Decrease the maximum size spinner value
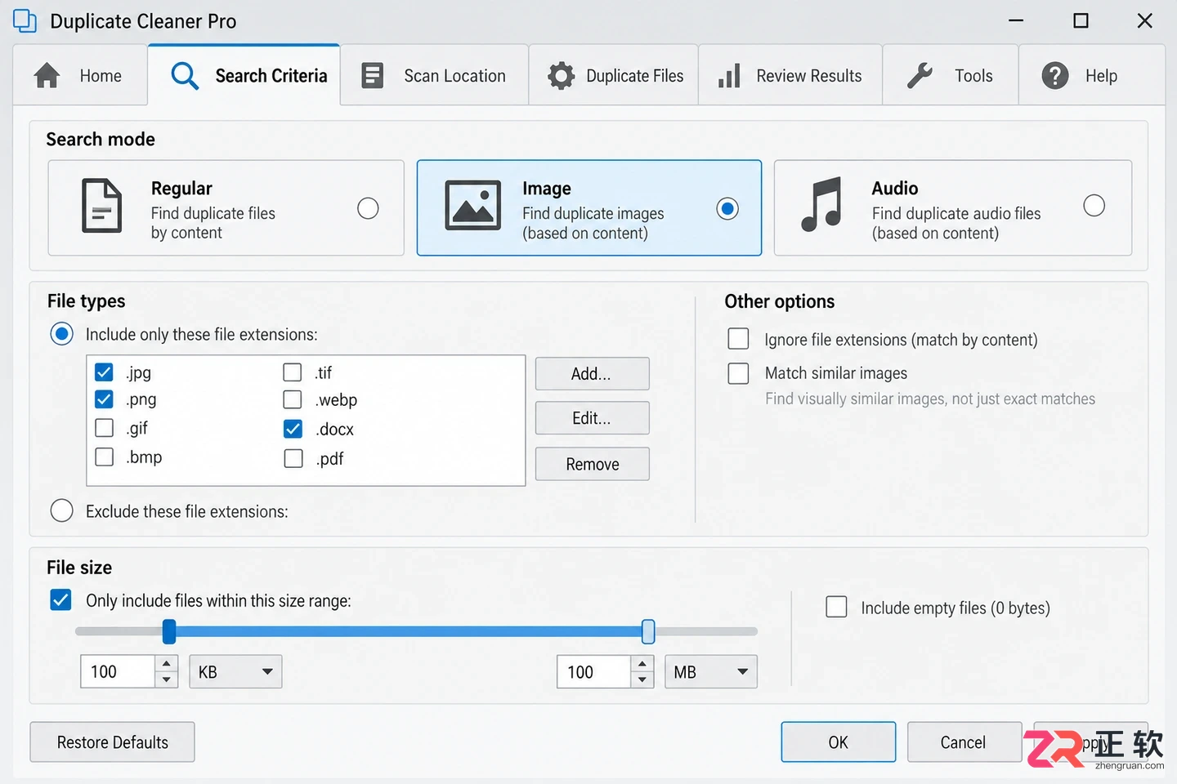The width and height of the screenshot is (1177, 784). (x=642, y=679)
